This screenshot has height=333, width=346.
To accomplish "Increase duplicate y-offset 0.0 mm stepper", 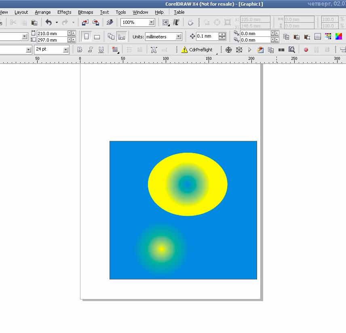I will (276, 40).
